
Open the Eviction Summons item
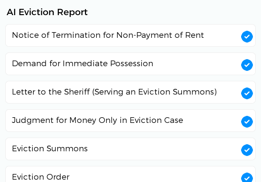coord(50,148)
